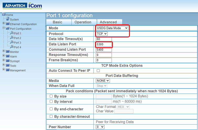Viewport: 198px width, 130px height.
Task: Switch to the Basic tab
Action: tap(59, 22)
